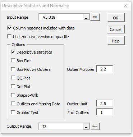
Task: Turn on the Shapiro-Wilk test option
Action: point(13,95)
